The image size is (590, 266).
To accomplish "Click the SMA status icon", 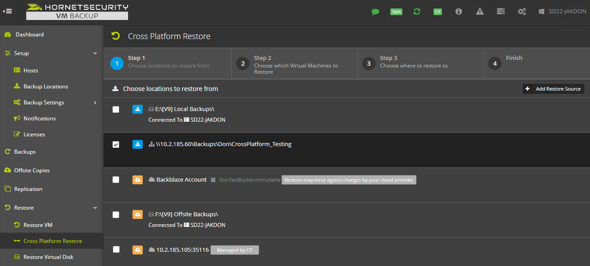I will tap(396, 12).
